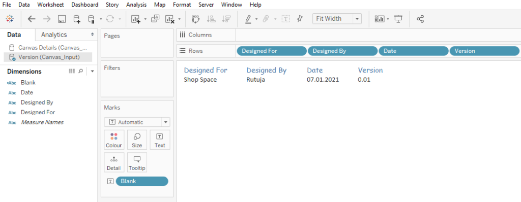Click the Undo back arrow
521x202 pixels.
(x=32, y=19)
